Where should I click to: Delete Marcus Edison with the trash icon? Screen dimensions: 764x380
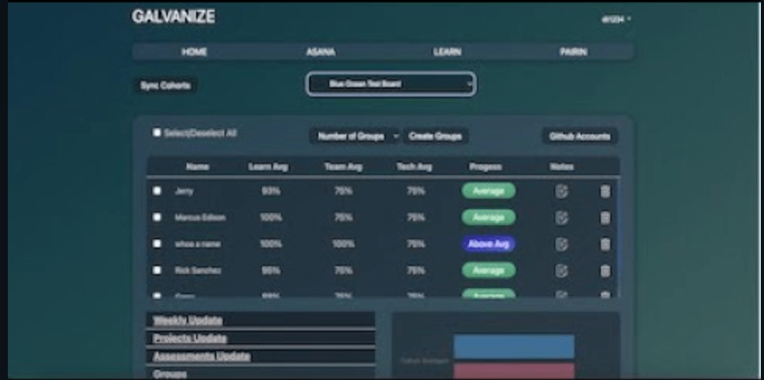click(x=605, y=217)
